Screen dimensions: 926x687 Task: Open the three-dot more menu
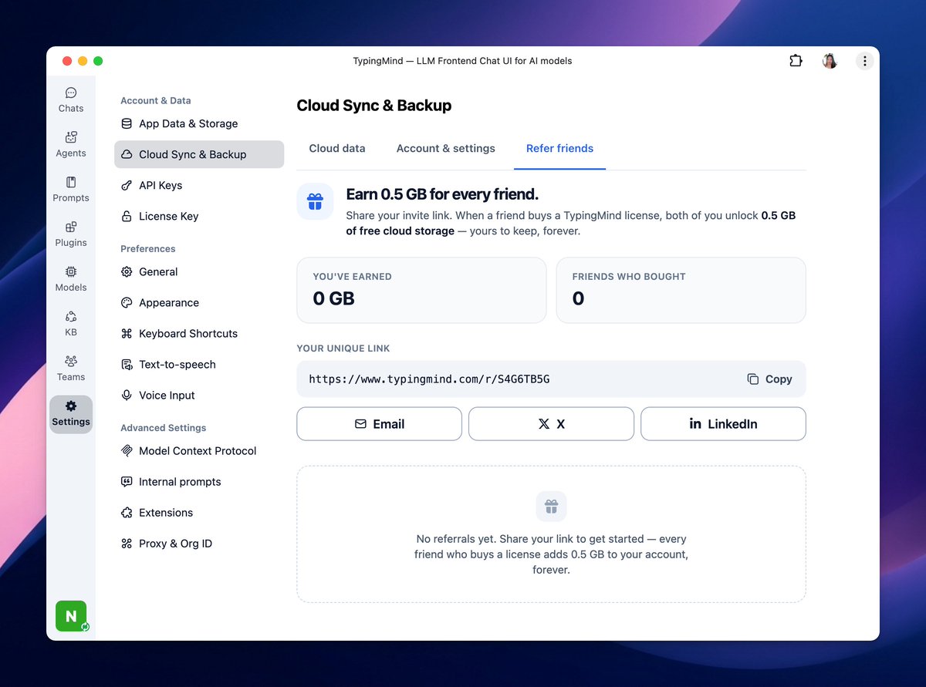[x=865, y=61]
